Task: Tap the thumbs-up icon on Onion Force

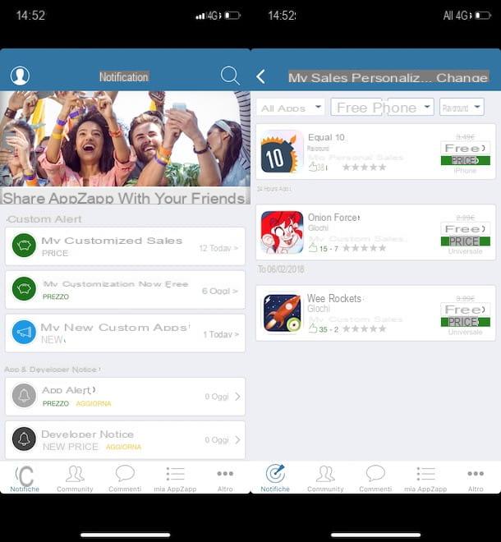Action: pos(313,247)
